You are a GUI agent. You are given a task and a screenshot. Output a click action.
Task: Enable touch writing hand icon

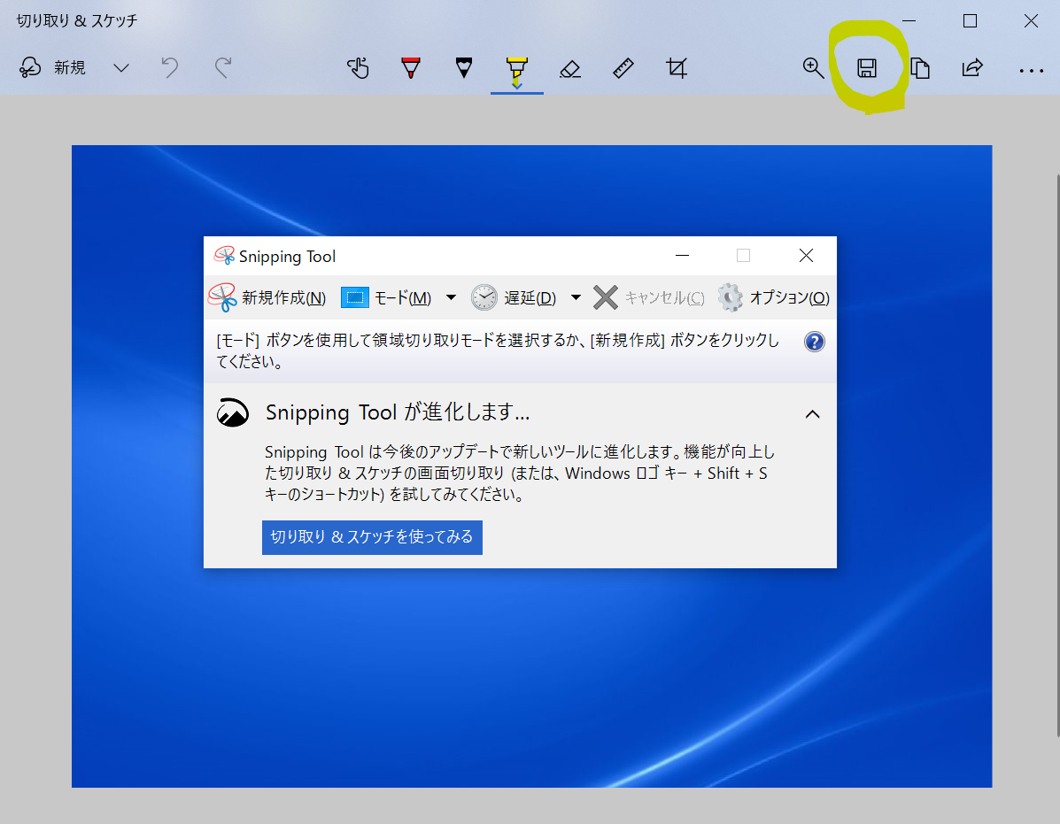(358, 67)
